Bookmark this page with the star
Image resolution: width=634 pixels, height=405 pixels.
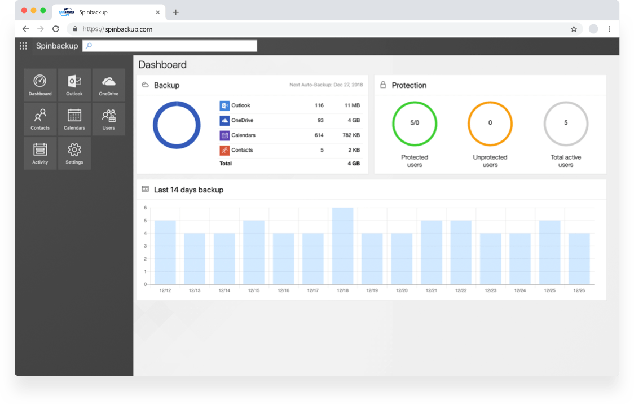(x=573, y=29)
